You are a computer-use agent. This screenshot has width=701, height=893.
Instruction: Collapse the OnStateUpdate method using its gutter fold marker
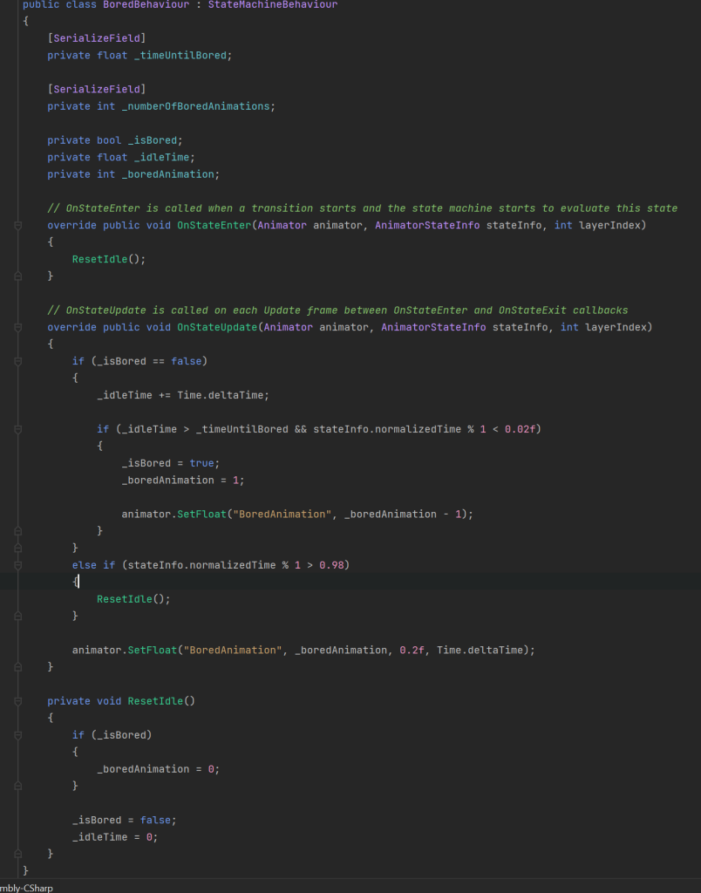[17, 328]
